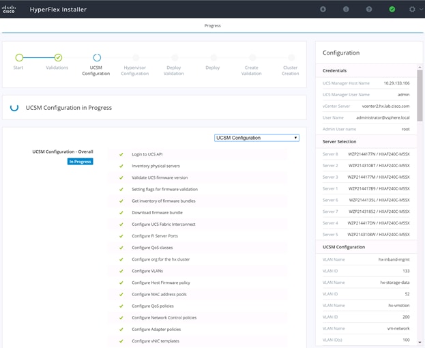Click the Configuration panel scrollbar thumb
The image size is (425, 348).
[420, 96]
